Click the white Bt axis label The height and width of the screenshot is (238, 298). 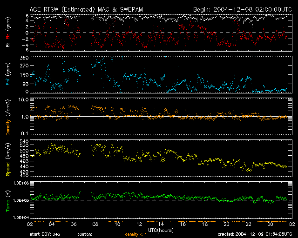point(7,45)
